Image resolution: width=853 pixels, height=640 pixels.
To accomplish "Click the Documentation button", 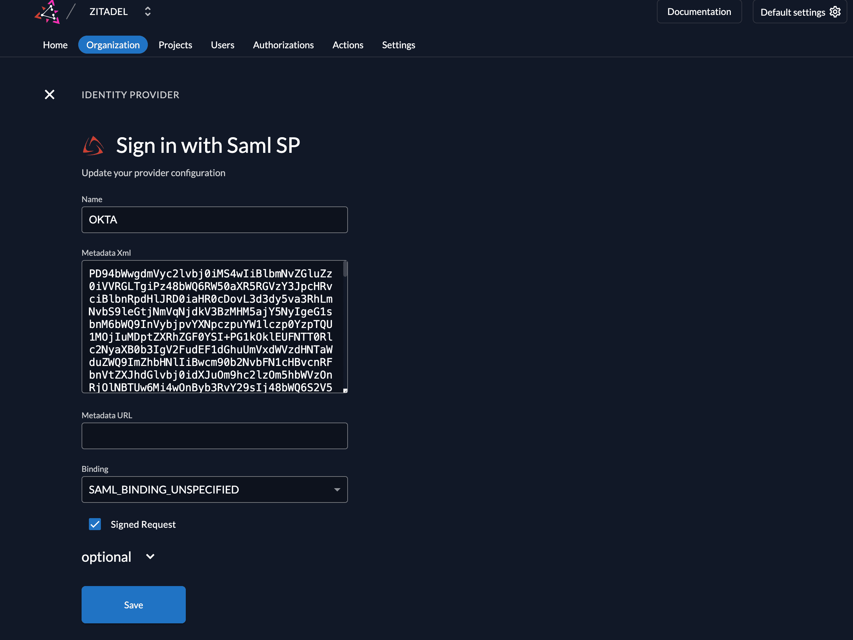I will (x=699, y=12).
